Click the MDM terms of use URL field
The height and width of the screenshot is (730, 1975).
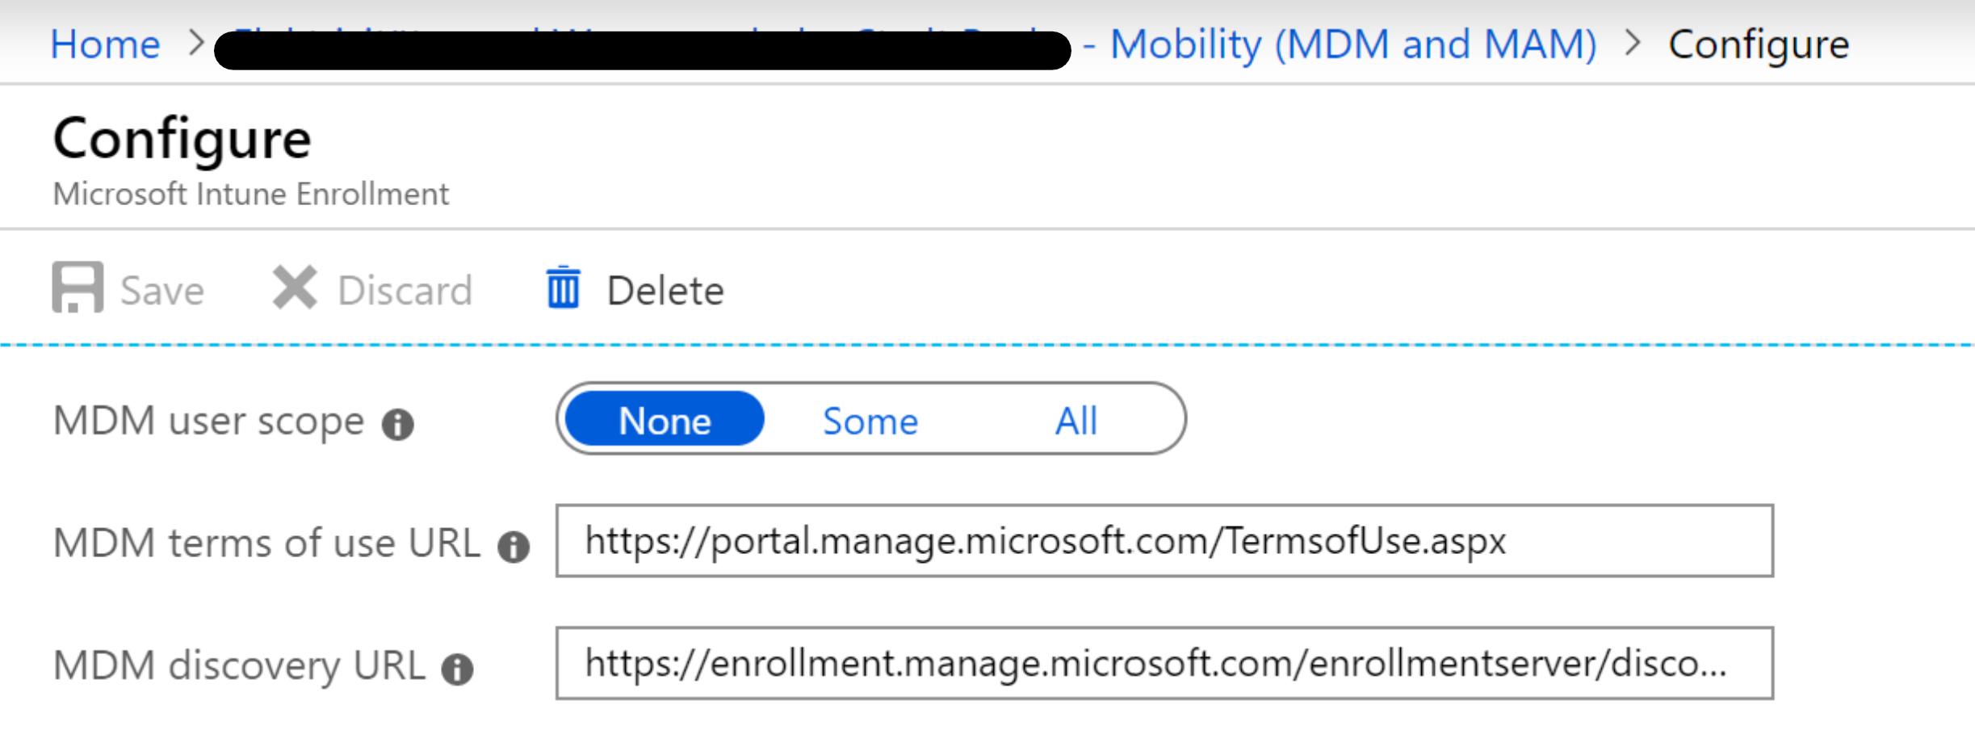click(x=1164, y=540)
